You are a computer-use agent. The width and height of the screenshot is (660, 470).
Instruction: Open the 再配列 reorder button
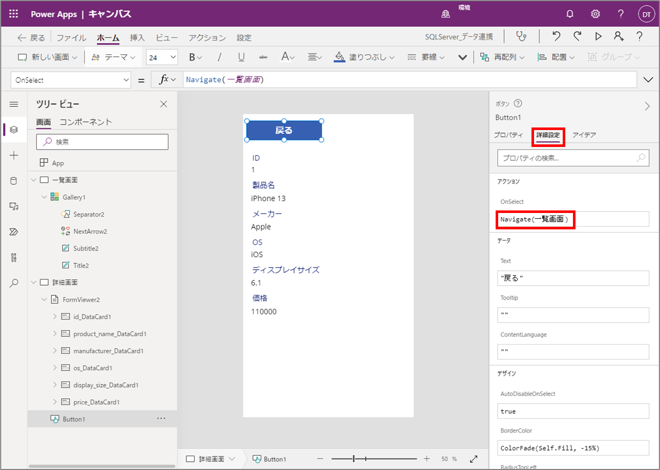pyautogui.click(x=502, y=57)
